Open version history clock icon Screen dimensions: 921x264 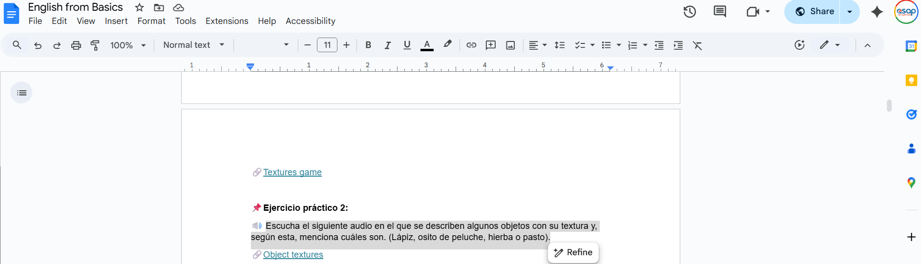click(x=690, y=12)
